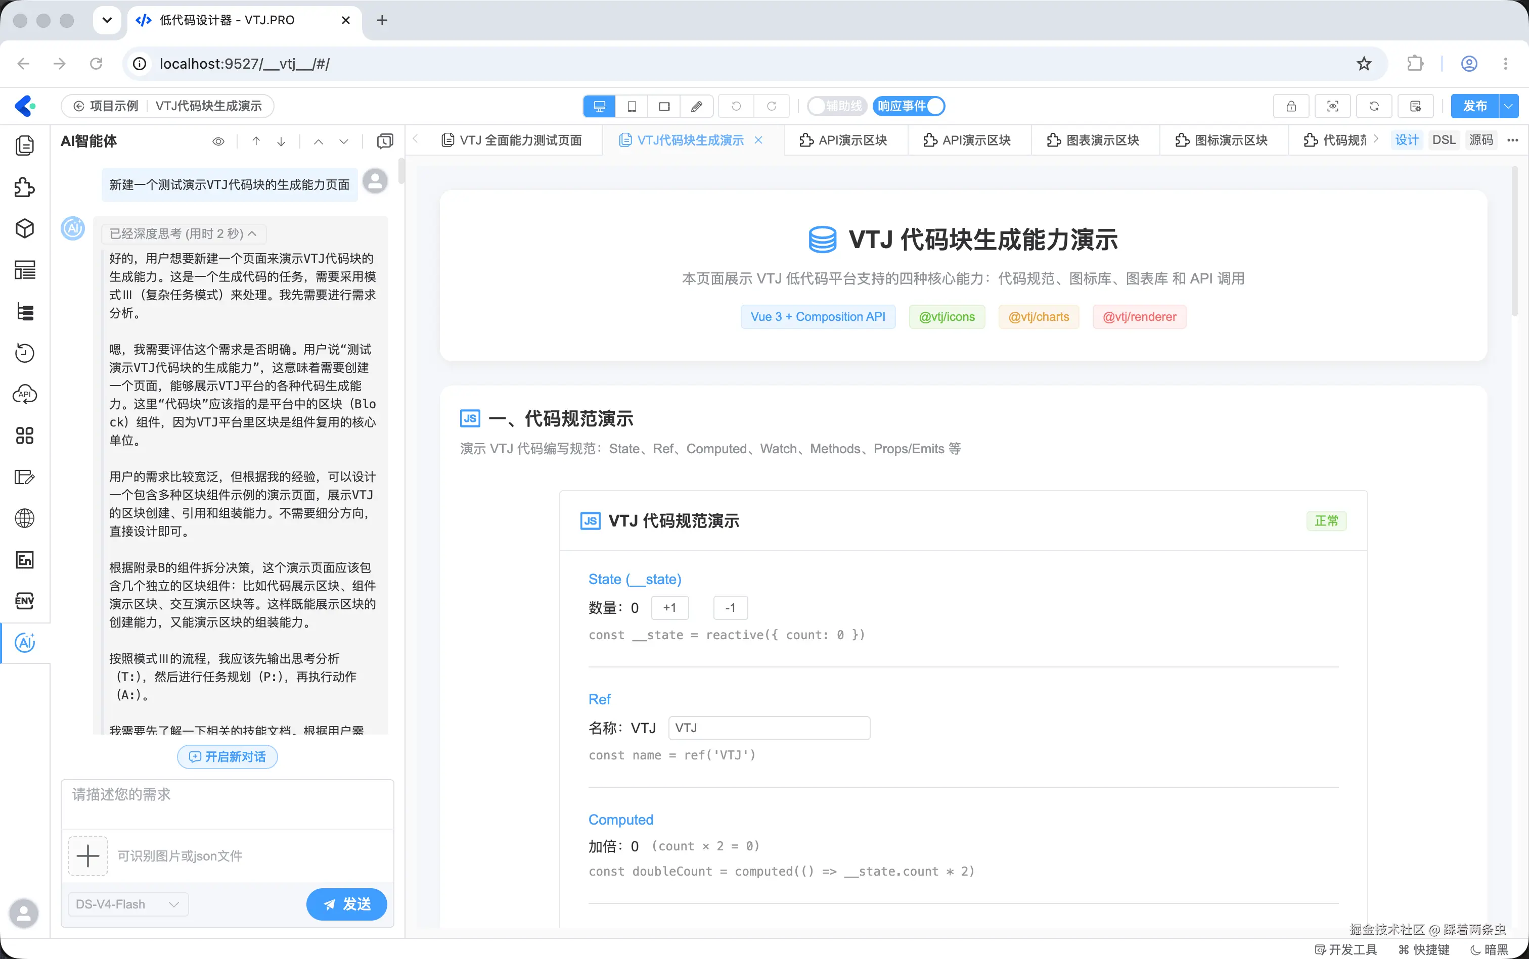
Task: Open the API cloud panel in sidebar
Action: point(25,395)
